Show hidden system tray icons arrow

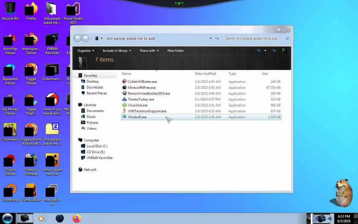(309, 218)
